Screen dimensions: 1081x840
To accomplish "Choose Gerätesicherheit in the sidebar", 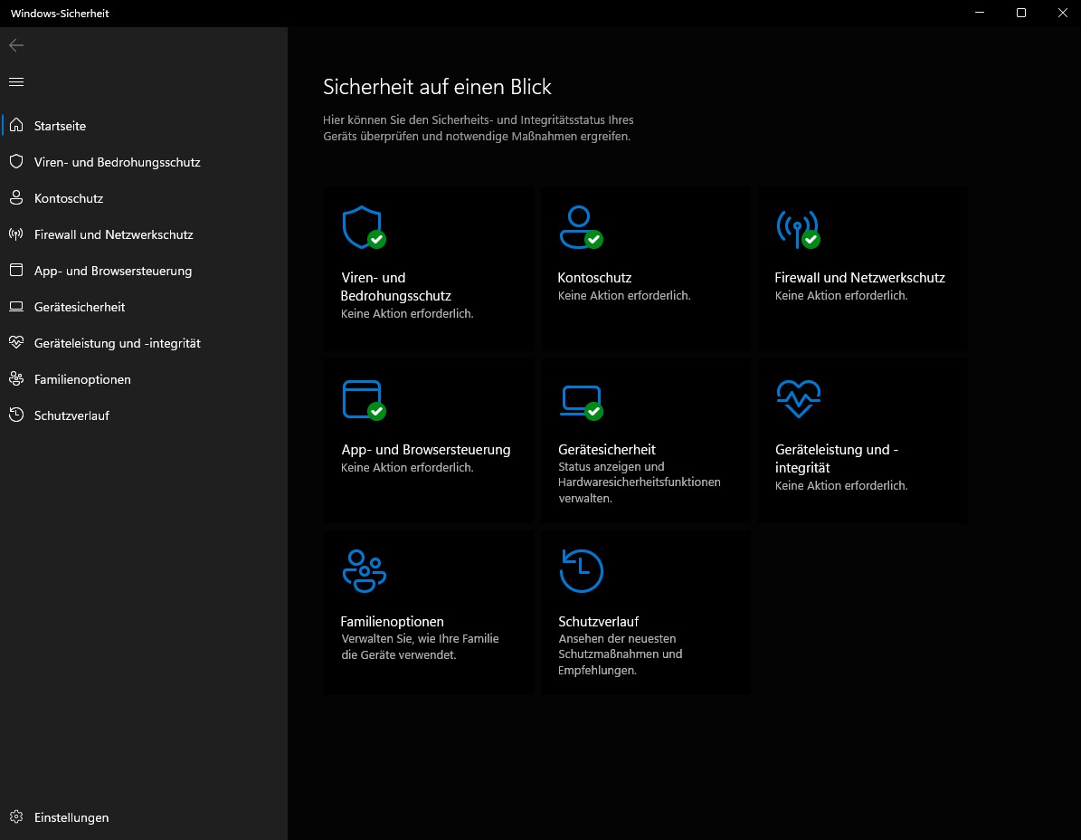I will point(80,307).
